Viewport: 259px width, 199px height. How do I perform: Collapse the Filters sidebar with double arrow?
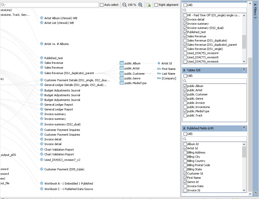tap(255, 4)
